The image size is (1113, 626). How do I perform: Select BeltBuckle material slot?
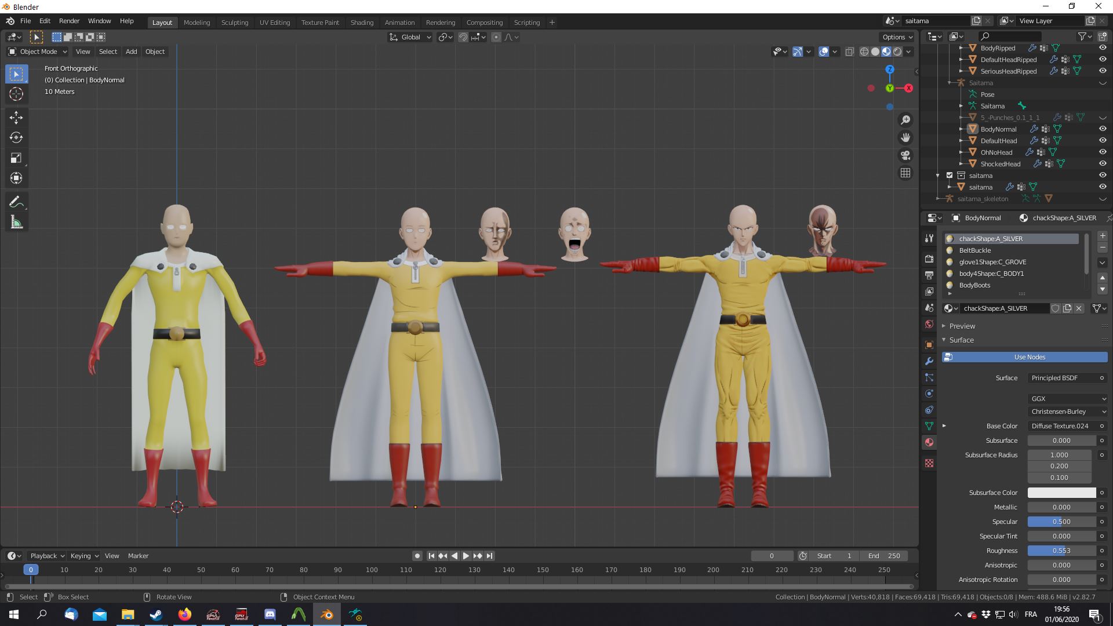point(1012,250)
